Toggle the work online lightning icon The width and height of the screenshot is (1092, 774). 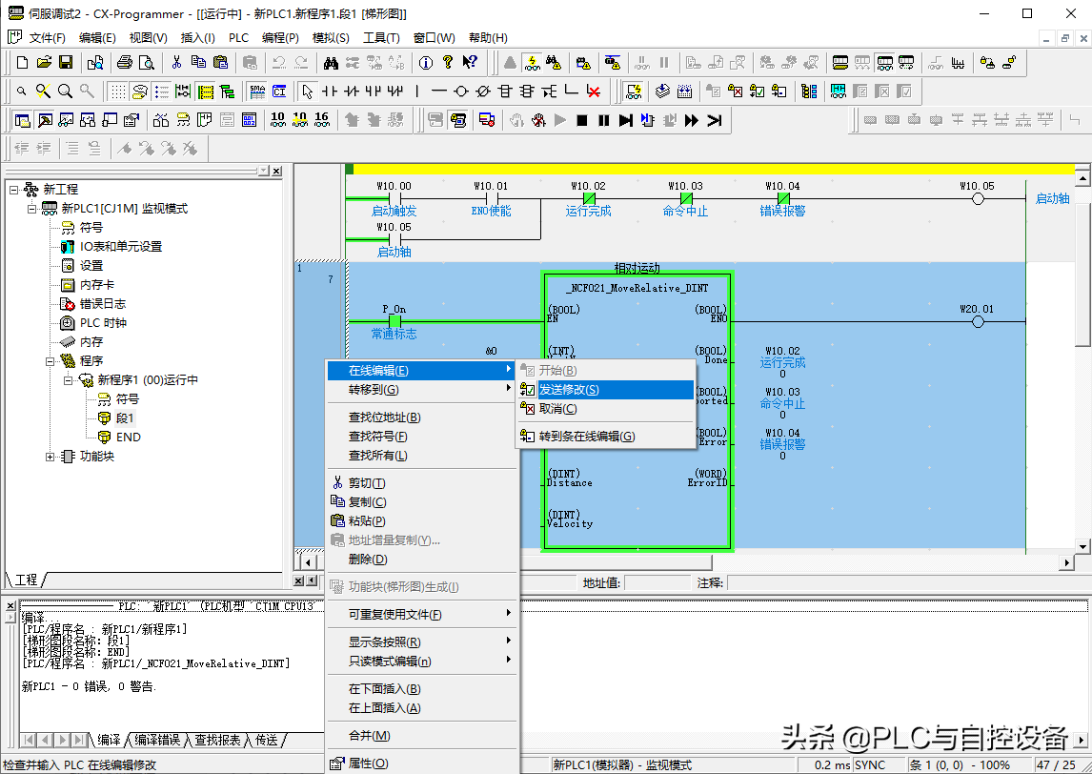click(531, 63)
